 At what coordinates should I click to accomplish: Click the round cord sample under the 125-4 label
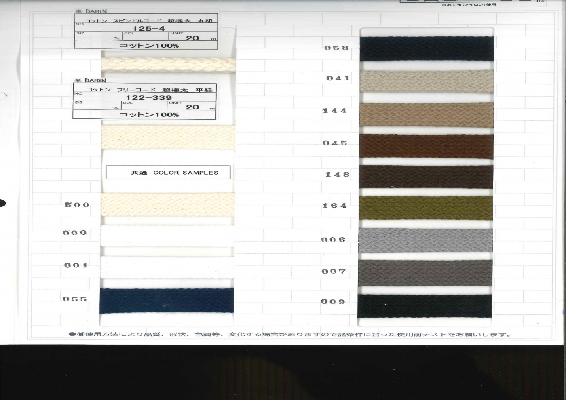click(168, 65)
